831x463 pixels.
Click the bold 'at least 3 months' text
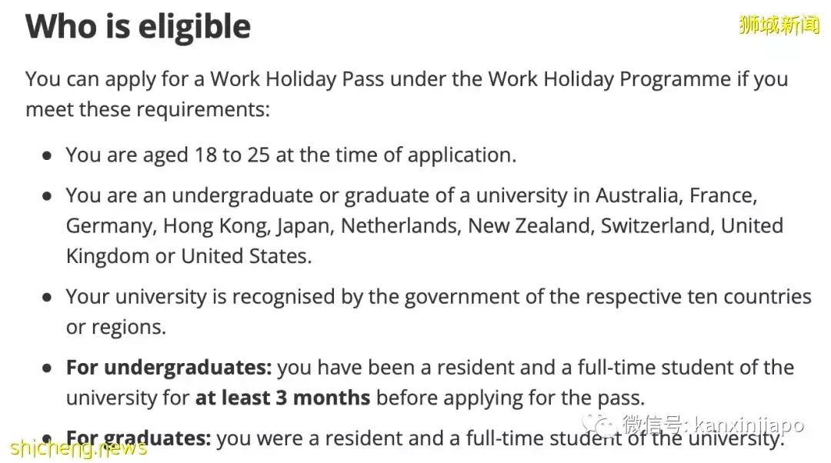(x=282, y=398)
